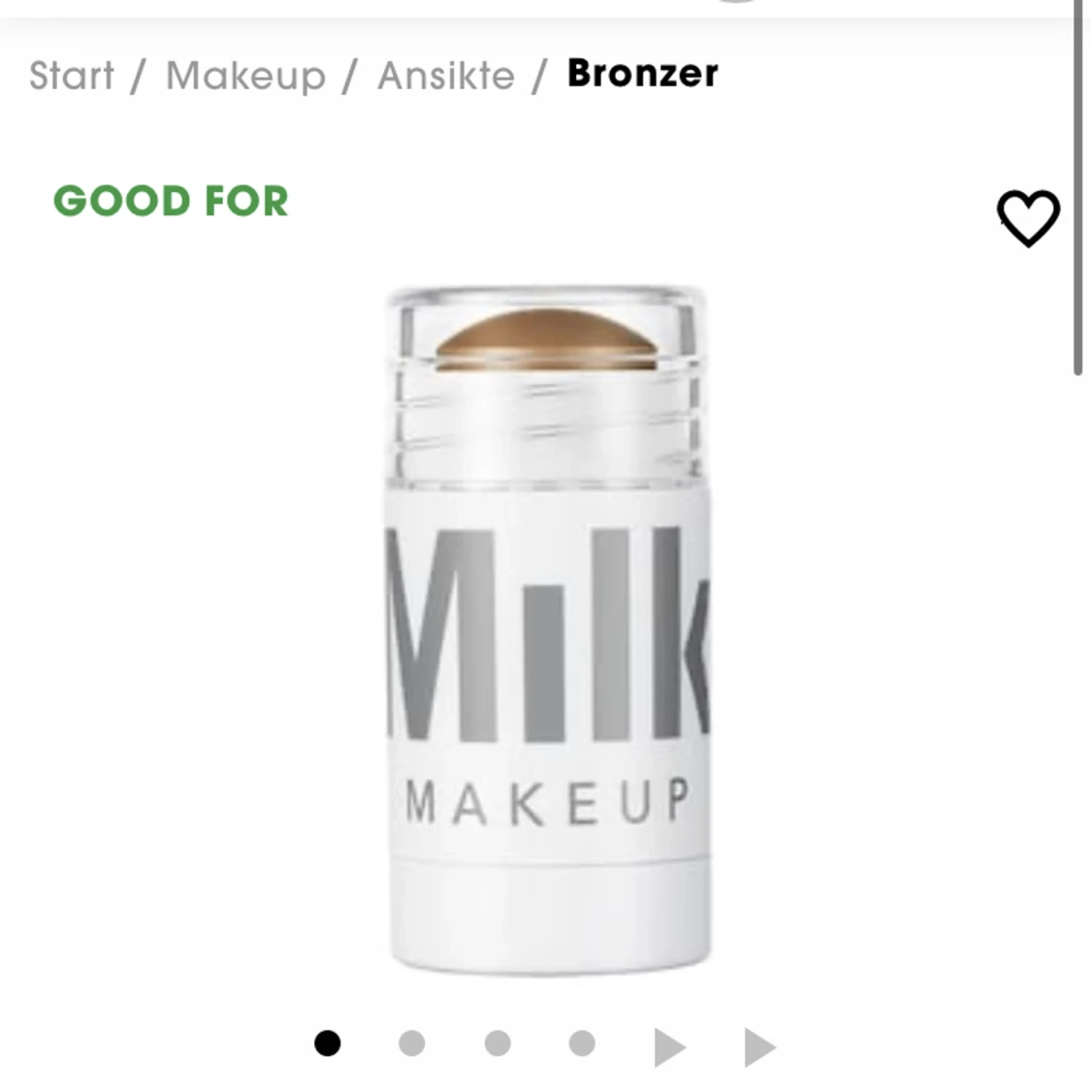Click the slash before Bronzer in the breadcrumb
The image size is (1091, 1091).
tap(540, 75)
